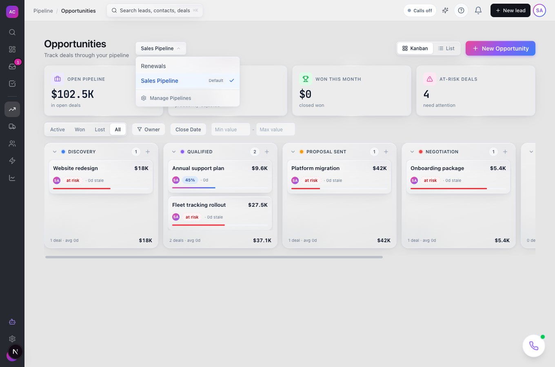
Task: Add a deal to the Discovery column
Action: tap(148, 152)
